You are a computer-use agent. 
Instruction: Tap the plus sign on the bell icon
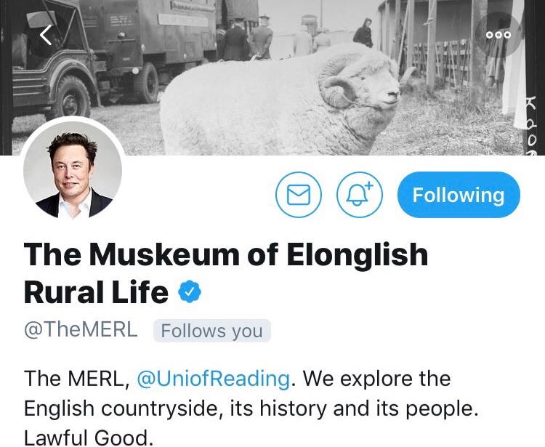[369, 185]
